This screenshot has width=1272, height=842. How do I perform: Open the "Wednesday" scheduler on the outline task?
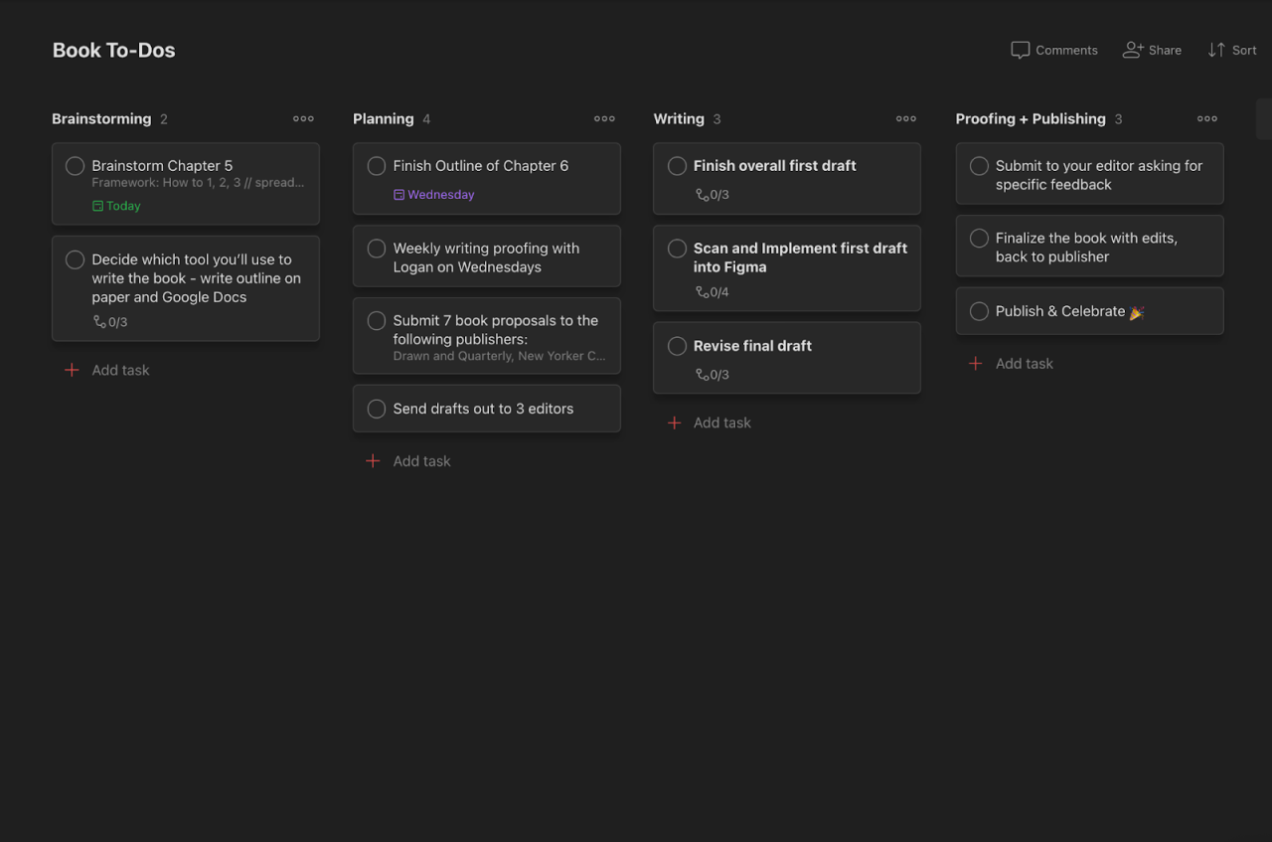pyautogui.click(x=434, y=194)
